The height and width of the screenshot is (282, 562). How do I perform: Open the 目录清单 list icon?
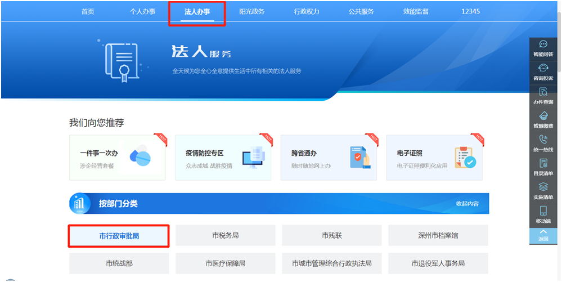pos(543,163)
